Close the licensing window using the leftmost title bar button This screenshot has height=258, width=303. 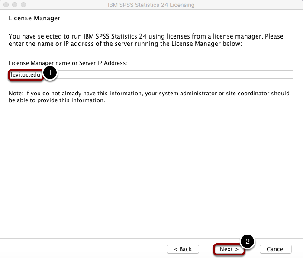[6, 5]
